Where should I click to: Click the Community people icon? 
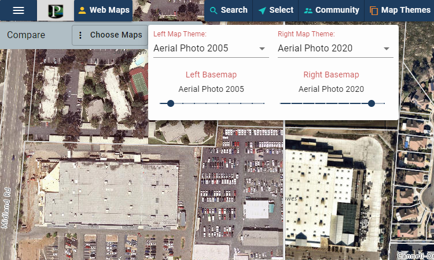pyautogui.click(x=308, y=10)
